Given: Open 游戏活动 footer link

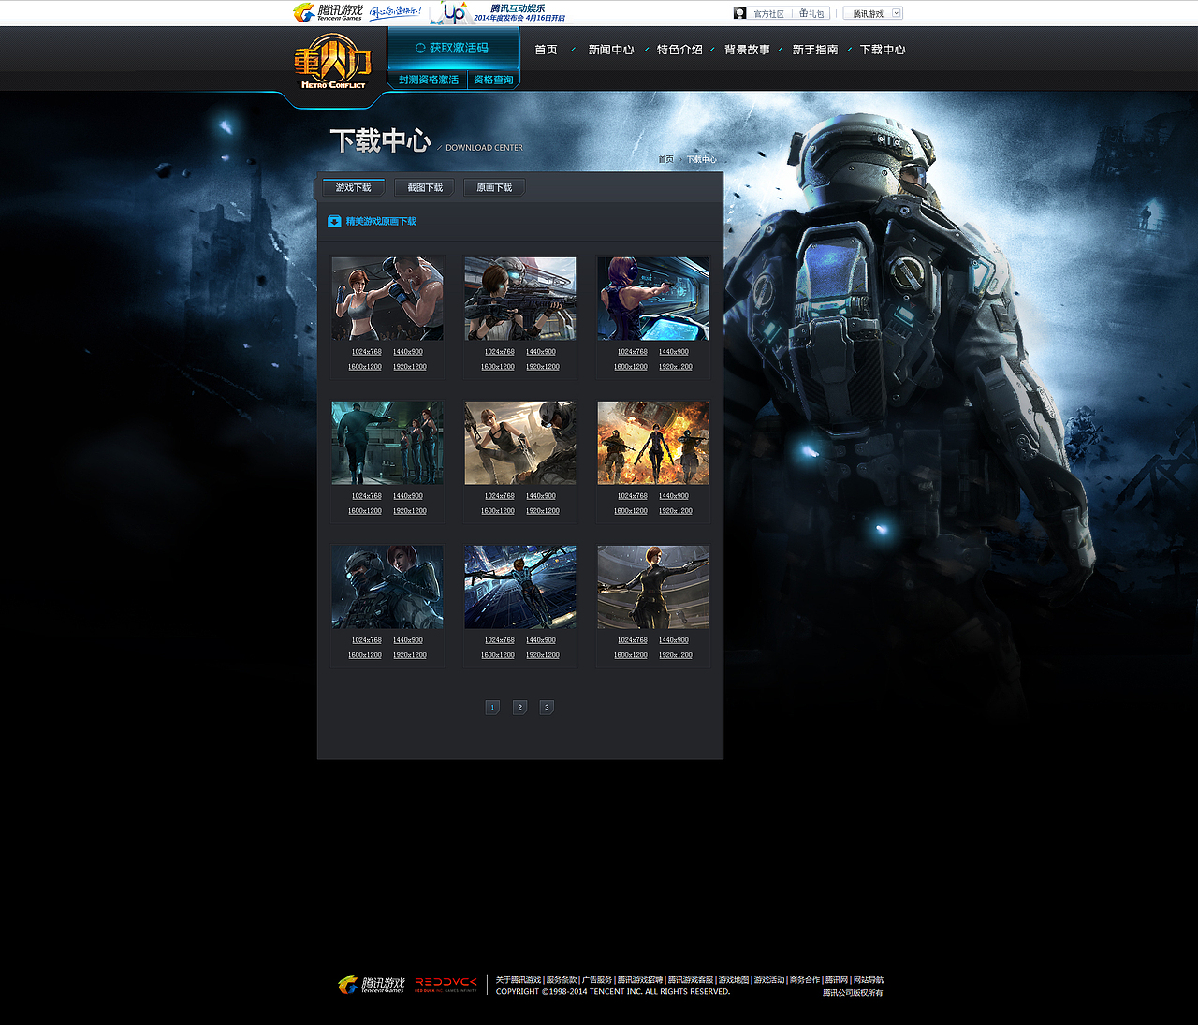Looking at the screenshot, I should (769, 980).
